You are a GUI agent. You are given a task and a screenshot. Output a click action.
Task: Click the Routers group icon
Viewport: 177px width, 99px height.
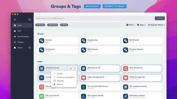(42, 41)
